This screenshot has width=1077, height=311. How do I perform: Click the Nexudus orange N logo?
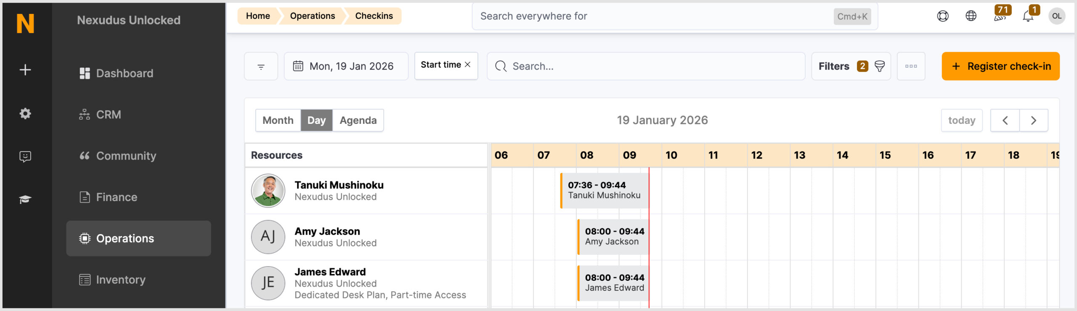[x=25, y=24]
